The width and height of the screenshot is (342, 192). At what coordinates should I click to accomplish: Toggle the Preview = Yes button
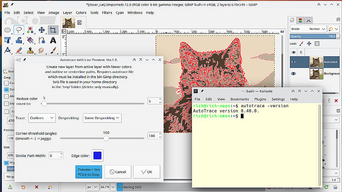[x=89, y=172]
